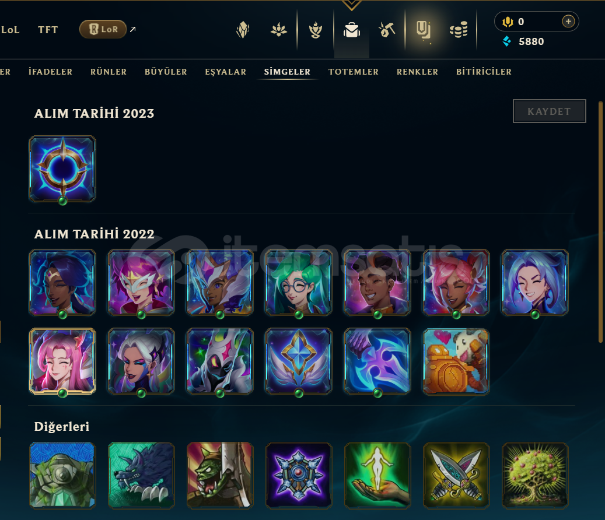
Task: Open the Loot hammer crafting icon
Action: 387,30
